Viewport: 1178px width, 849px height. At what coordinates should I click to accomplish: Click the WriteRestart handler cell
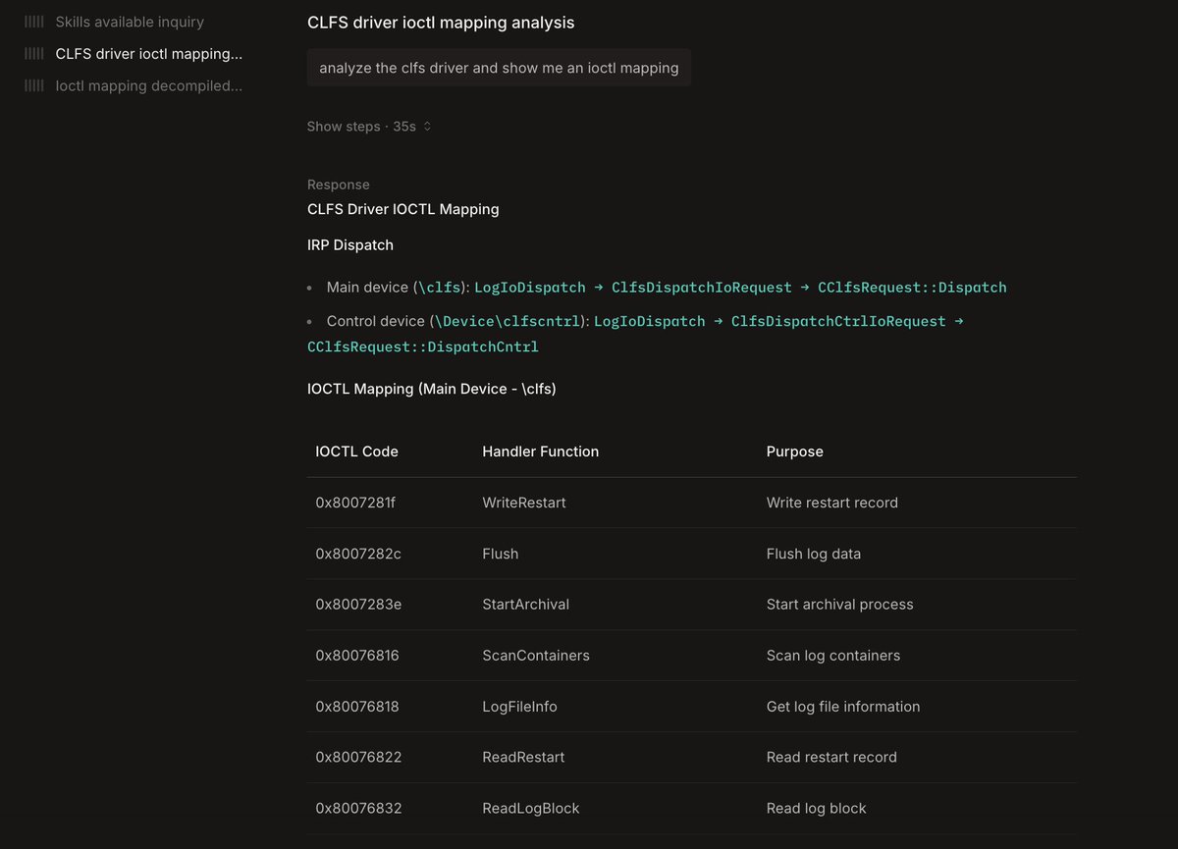pyautogui.click(x=524, y=503)
